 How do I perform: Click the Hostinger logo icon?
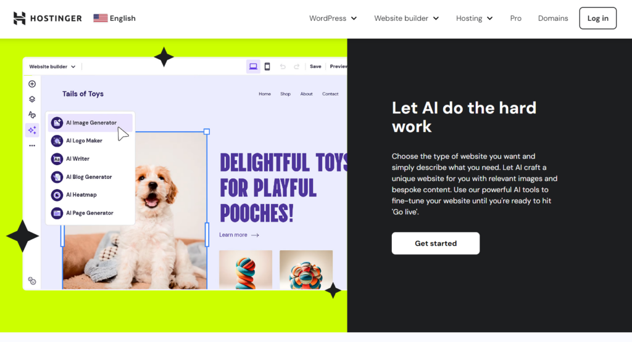point(19,18)
